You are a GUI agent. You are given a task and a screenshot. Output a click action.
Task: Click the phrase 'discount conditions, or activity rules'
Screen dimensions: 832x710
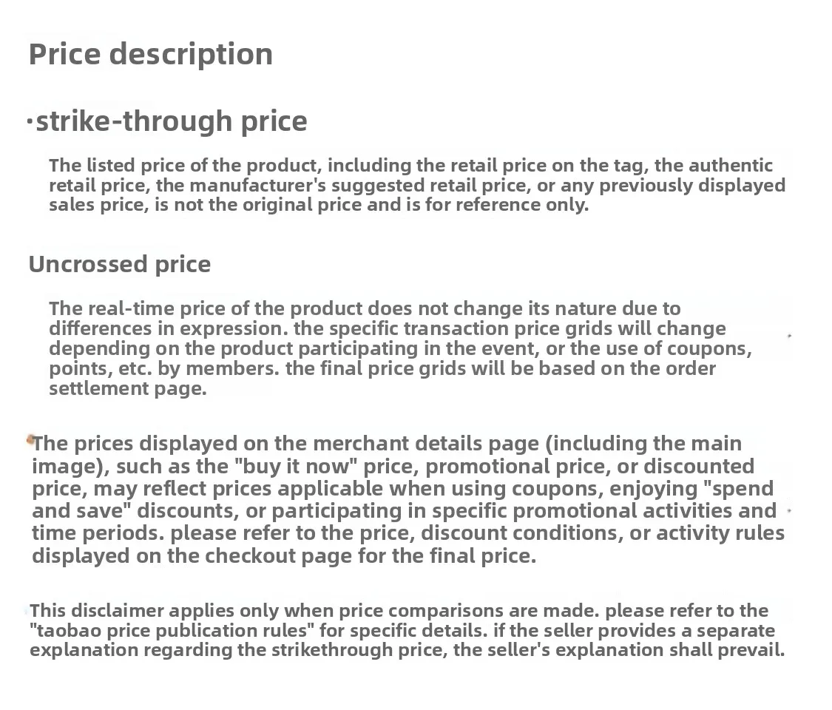tap(603, 533)
